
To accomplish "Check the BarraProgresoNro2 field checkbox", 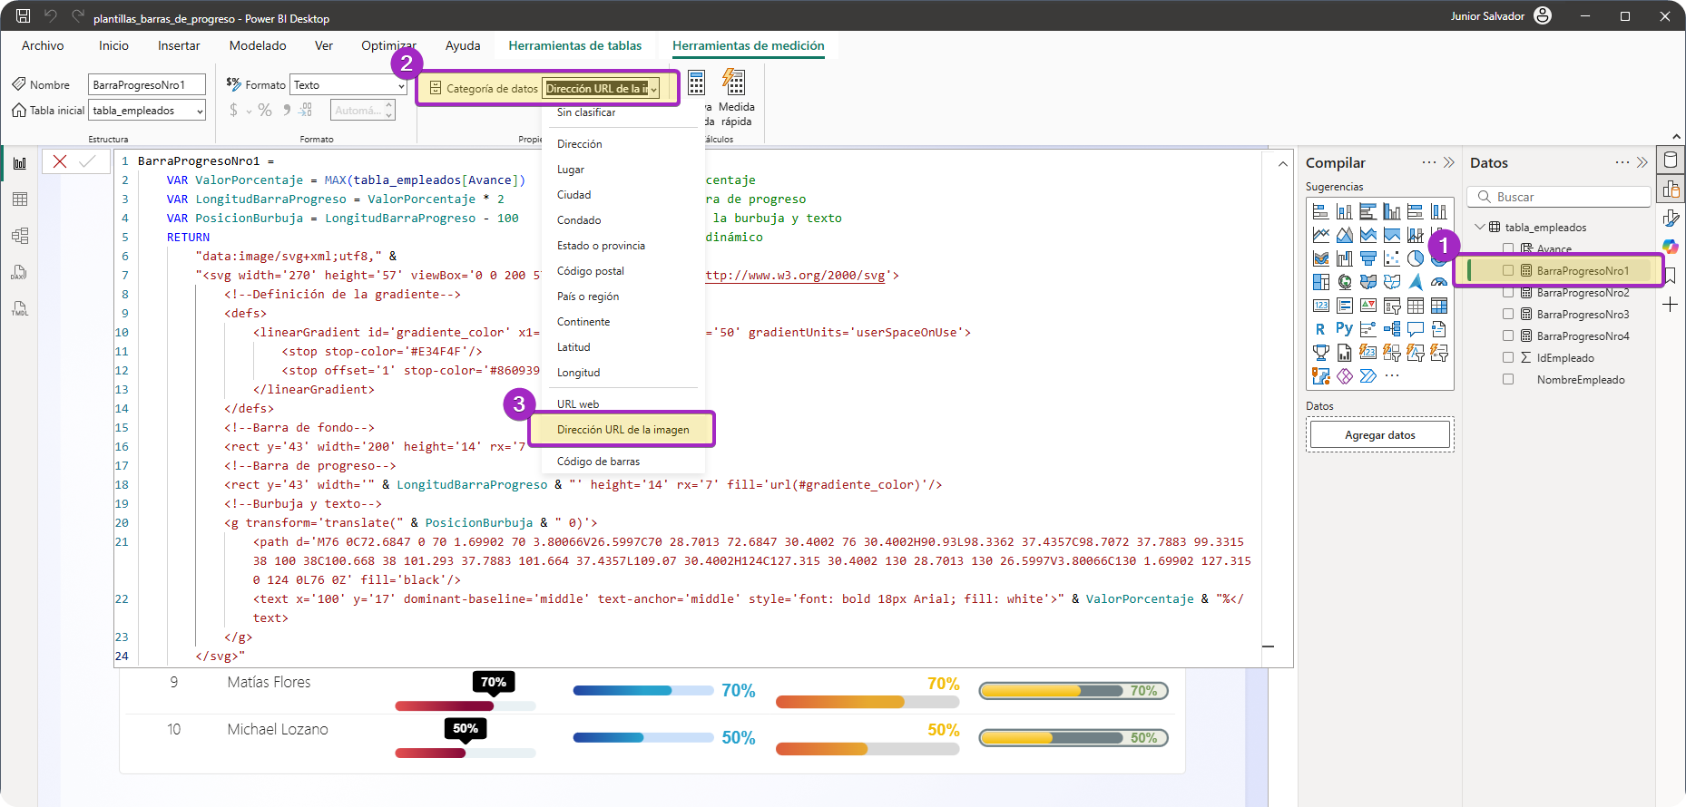I will pos(1508,292).
